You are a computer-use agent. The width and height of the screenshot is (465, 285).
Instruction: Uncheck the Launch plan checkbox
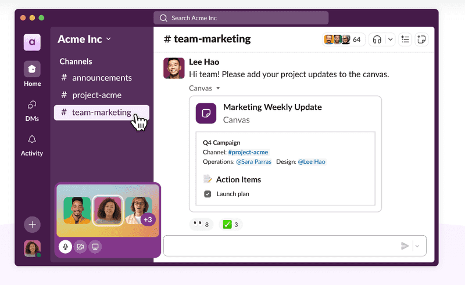tap(208, 194)
